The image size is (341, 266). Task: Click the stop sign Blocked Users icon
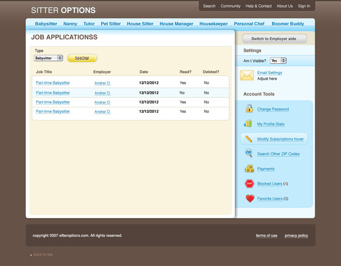[x=249, y=184]
